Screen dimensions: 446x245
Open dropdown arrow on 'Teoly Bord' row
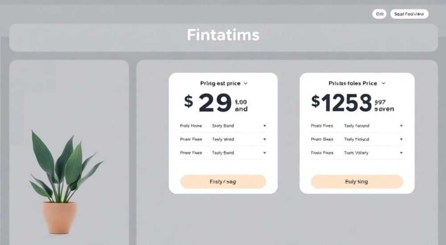264,153
